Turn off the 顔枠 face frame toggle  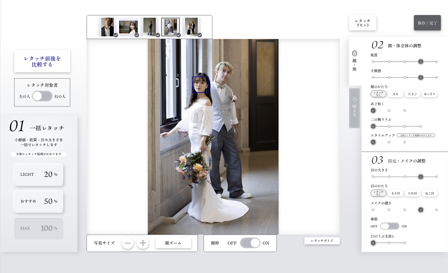[x=250, y=243]
